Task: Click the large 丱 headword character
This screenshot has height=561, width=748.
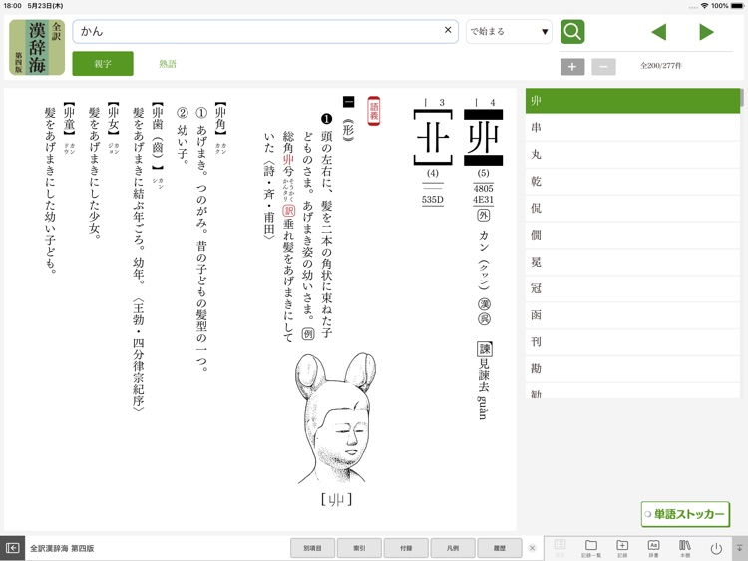Action: click(483, 138)
